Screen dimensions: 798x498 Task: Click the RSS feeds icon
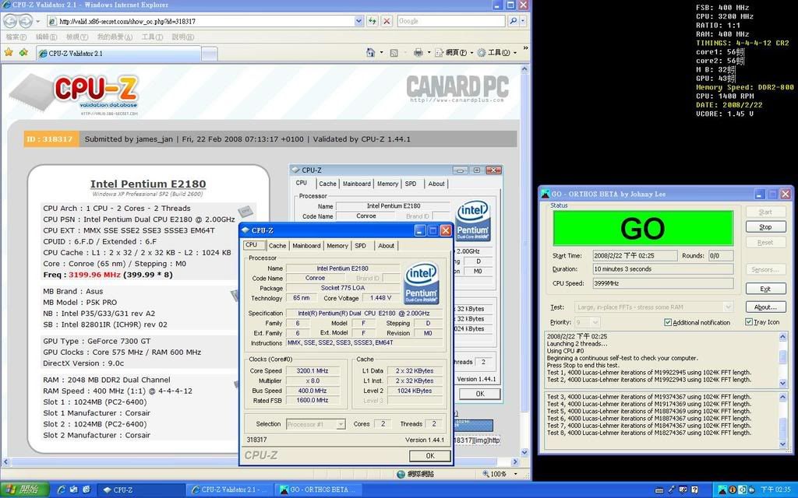click(394, 52)
